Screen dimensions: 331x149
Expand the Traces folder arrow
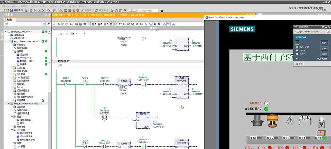12,87
